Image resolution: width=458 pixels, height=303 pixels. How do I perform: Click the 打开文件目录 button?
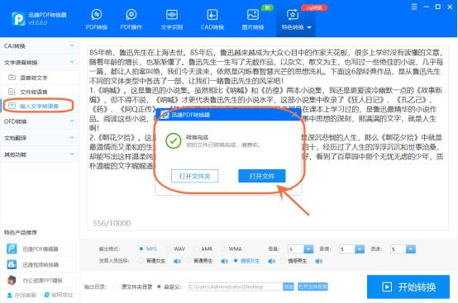[x=312, y=286]
